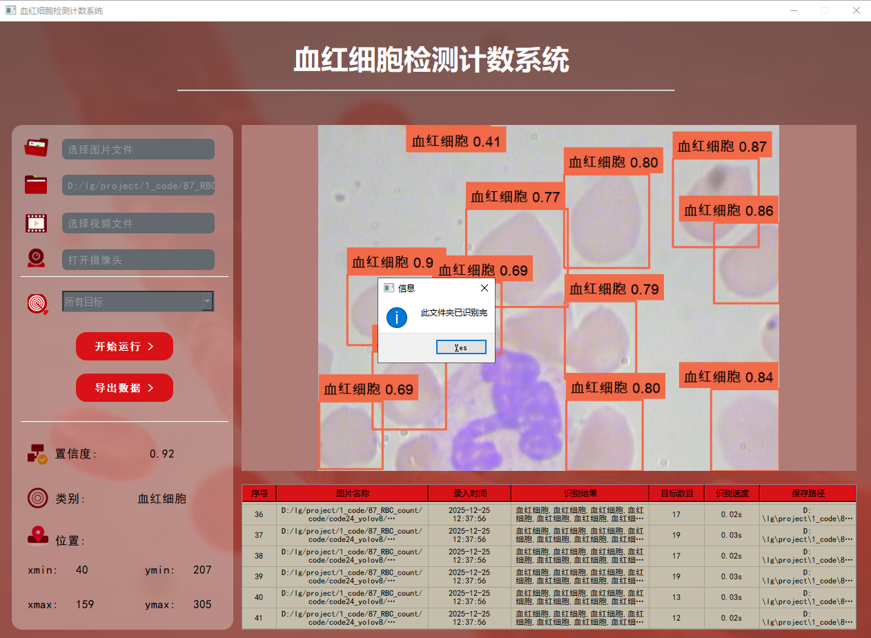Click save path cell in row 41
This screenshot has height=638, width=871.
(808, 618)
